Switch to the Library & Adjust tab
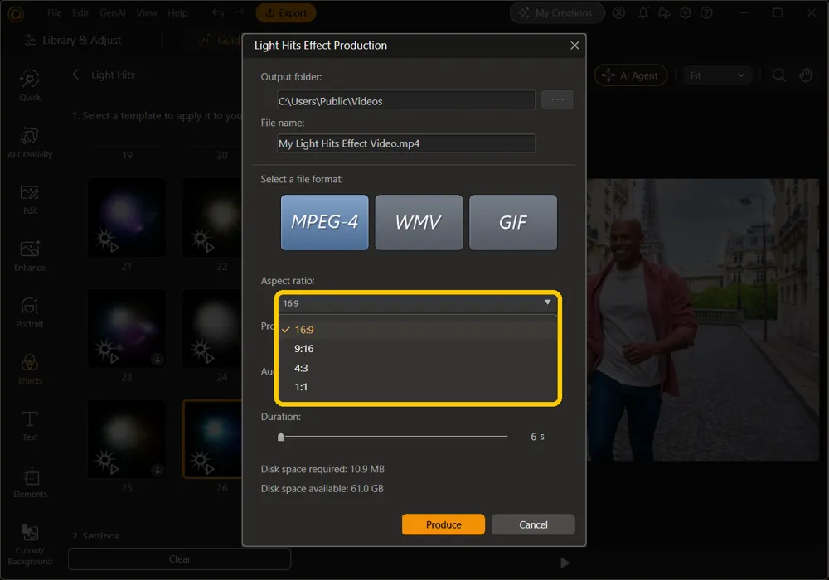Image resolution: width=829 pixels, height=580 pixels. 73,40
